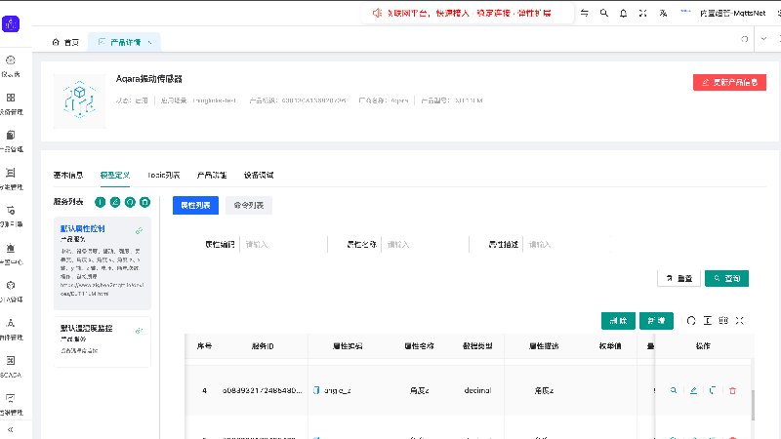Select the 命令列表 tab button
This screenshot has height=439, width=781.
249,205
